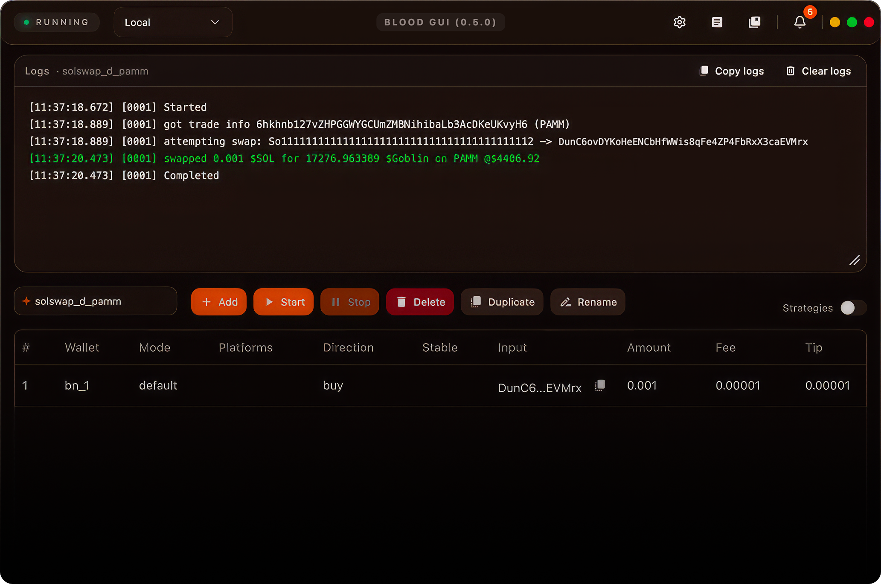Rename the solswap_d_pamm task
Screen dimensions: 881x584
tap(588, 302)
